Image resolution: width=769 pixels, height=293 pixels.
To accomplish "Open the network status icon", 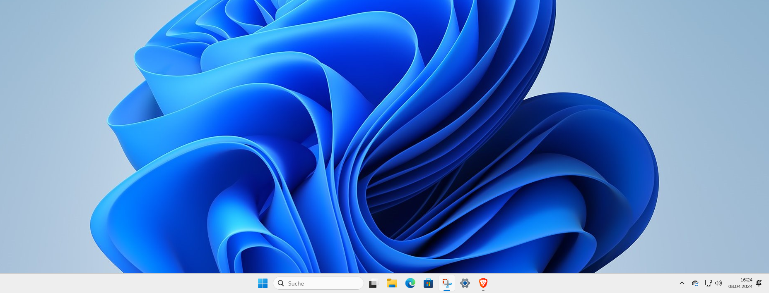I will 708,283.
